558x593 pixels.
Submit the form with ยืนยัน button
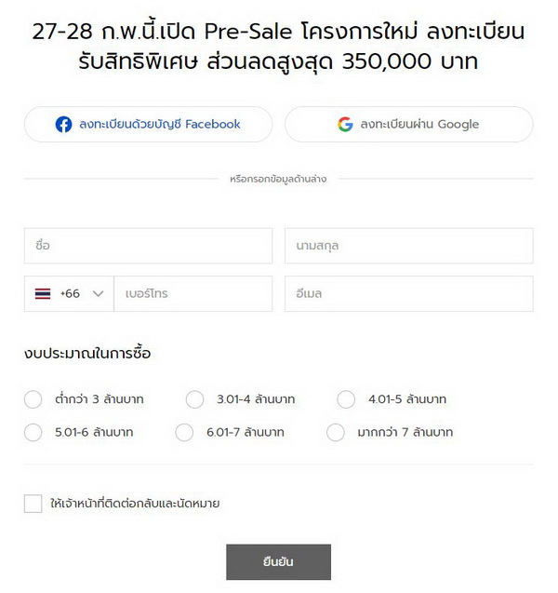coord(278,562)
